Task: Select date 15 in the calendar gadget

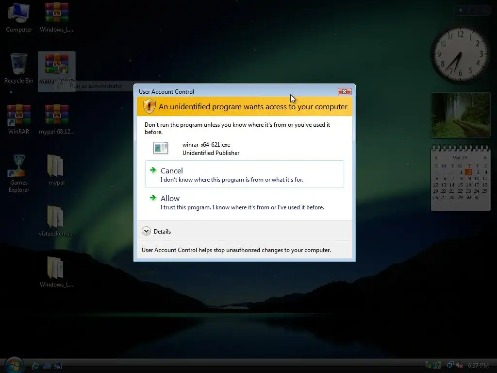Action: click(x=460, y=185)
